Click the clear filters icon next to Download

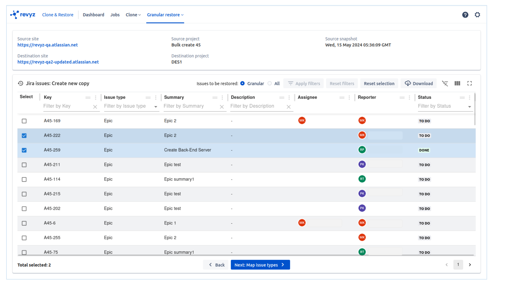pos(445,83)
